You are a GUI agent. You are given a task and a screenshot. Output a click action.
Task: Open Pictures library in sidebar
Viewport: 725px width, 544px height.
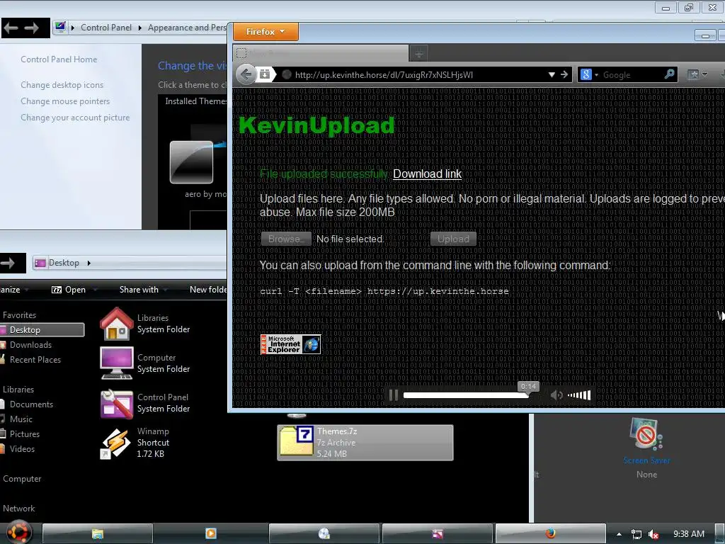[25, 434]
